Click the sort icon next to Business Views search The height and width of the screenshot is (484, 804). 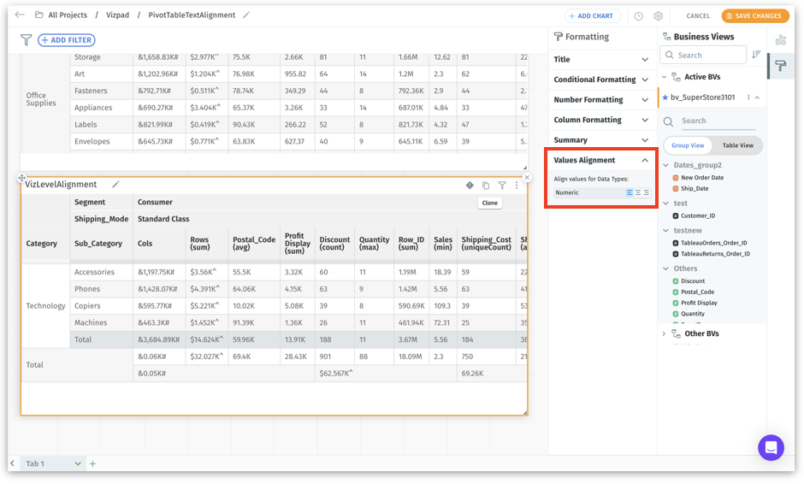click(x=755, y=55)
